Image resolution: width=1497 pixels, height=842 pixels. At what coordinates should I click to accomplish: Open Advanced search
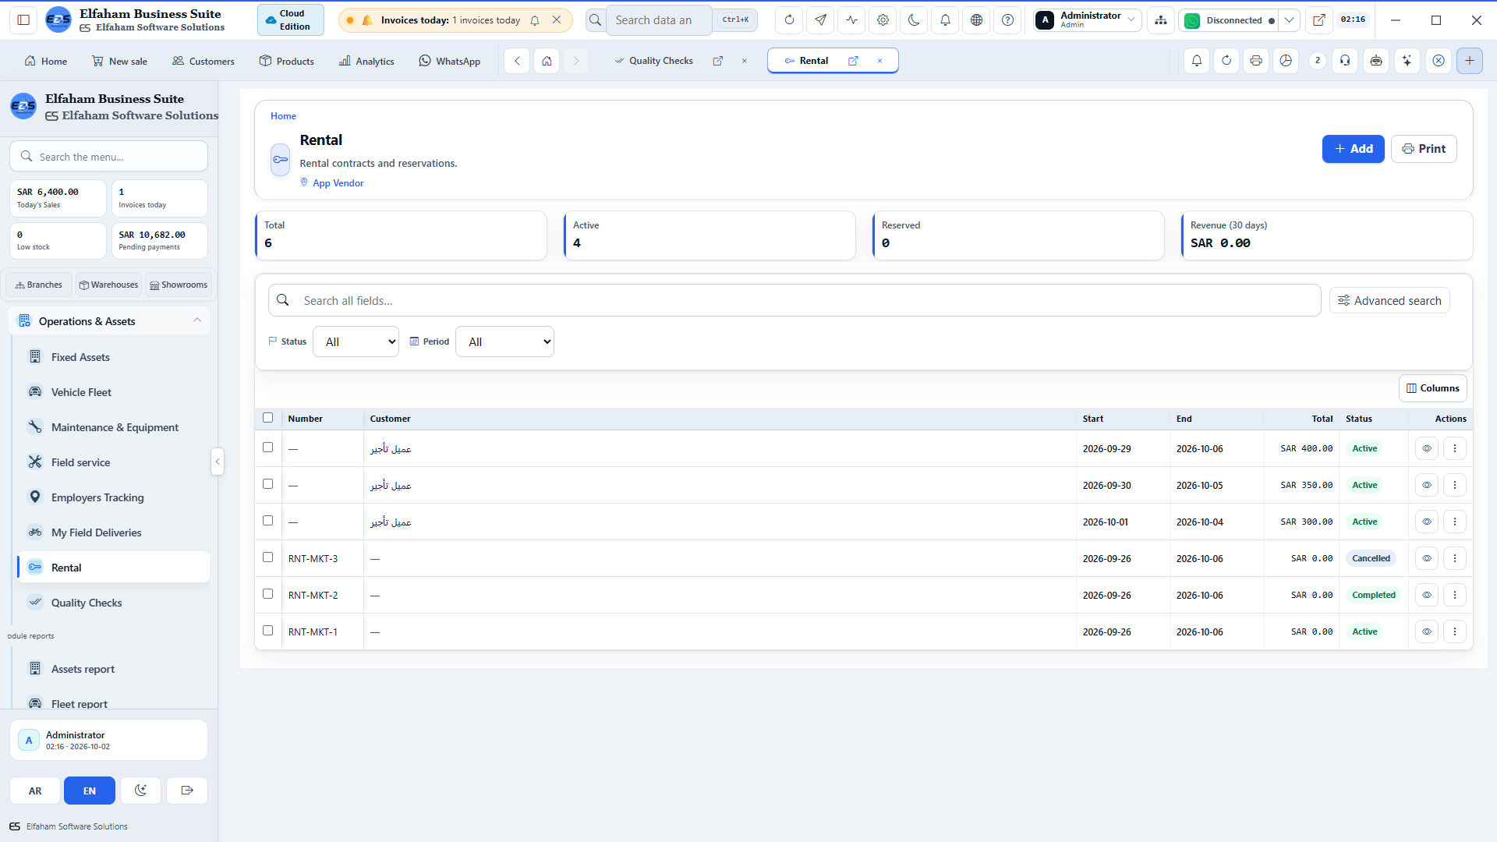click(1389, 301)
